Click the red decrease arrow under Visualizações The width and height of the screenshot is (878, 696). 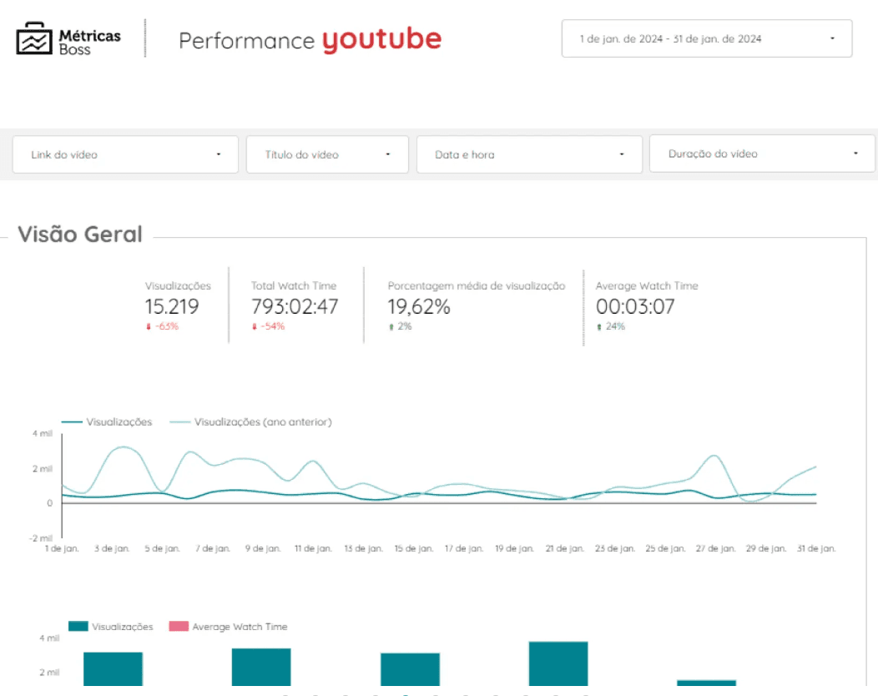point(147,326)
